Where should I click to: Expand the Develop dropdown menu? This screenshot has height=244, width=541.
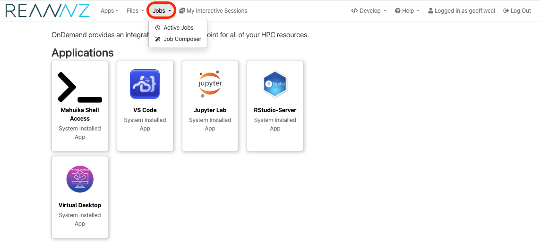(369, 11)
